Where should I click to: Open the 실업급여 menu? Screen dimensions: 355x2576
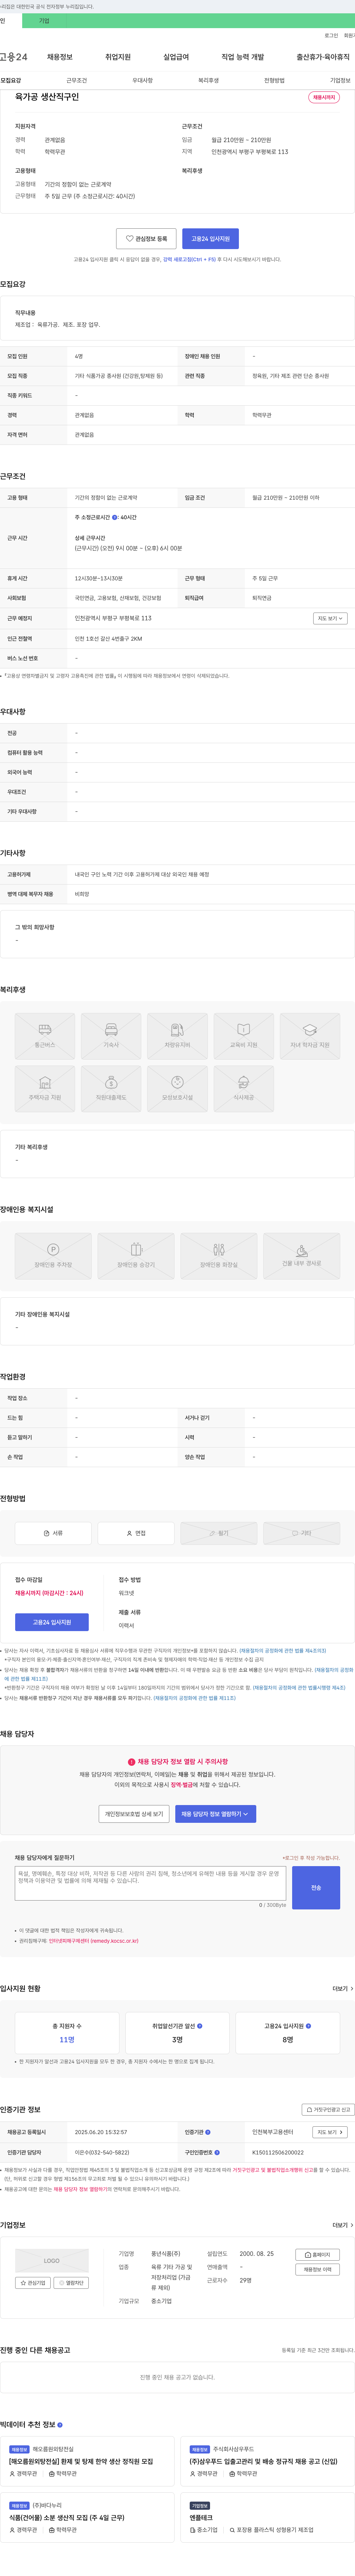176,57
